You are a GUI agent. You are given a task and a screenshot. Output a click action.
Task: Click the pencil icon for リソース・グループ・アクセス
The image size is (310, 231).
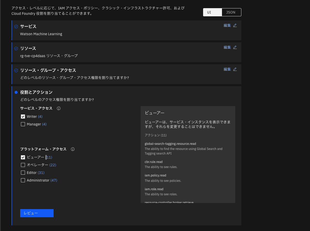(235, 69)
